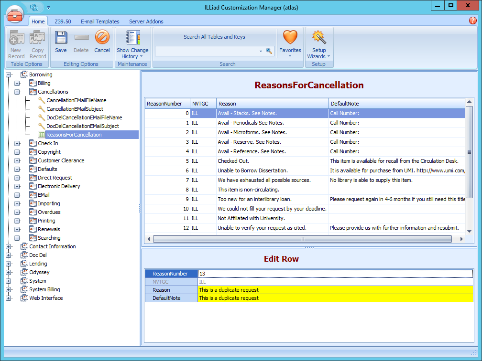Collapse the Cancellations tree node

(18, 92)
